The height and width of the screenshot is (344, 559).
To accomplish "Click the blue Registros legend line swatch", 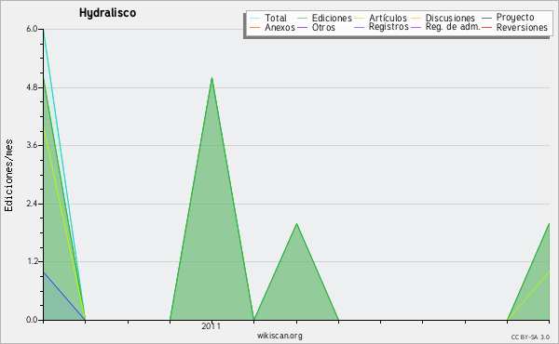I will [359, 27].
